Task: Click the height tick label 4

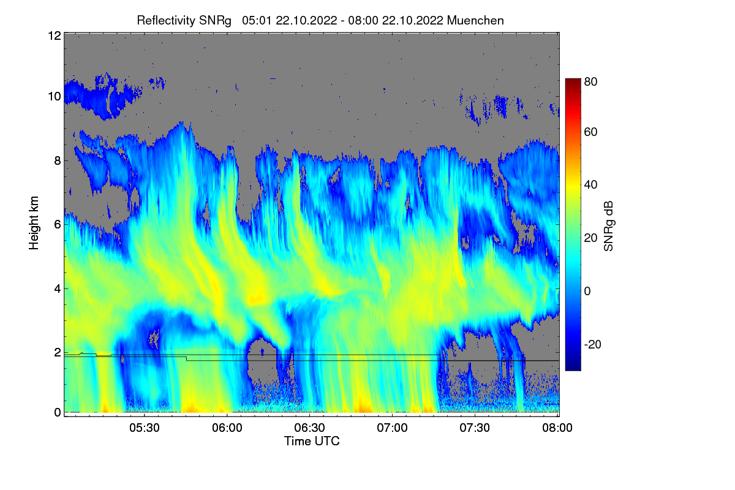Action: tap(57, 288)
